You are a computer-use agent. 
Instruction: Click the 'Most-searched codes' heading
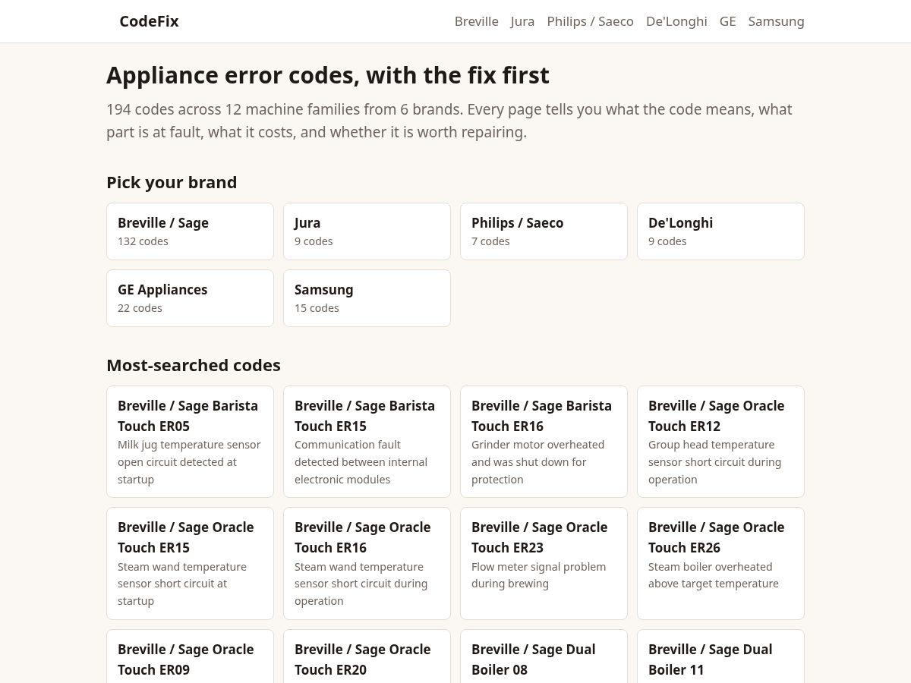(x=194, y=365)
